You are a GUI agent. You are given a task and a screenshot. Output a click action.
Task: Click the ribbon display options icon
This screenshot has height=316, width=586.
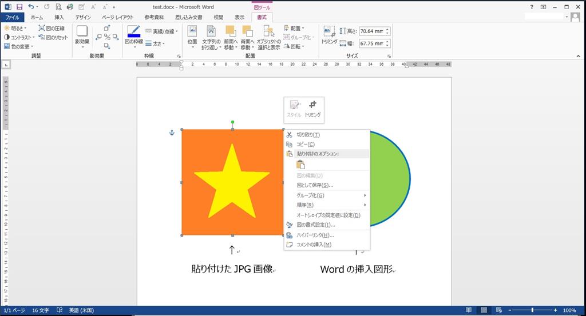click(x=544, y=7)
